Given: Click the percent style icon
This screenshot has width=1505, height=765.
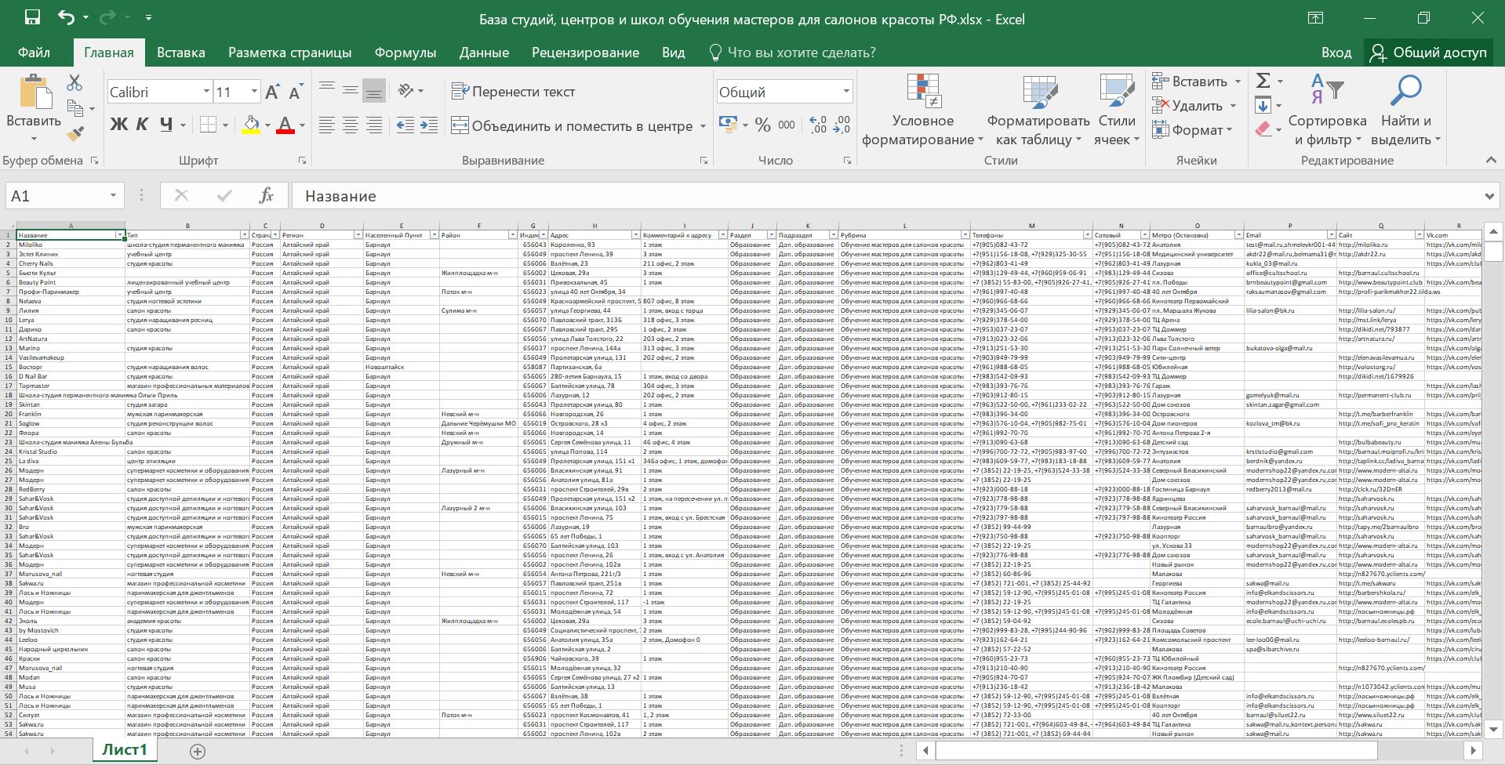Looking at the screenshot, I should 762,125.
